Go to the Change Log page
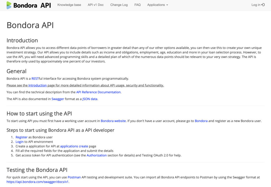This screenshot has height=187, width=271. 119,5
